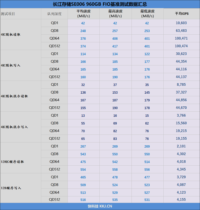The image size is (200, 210).
Task: Click average speed 475 in 128K顺序读取 QD64
Action: 83,162
